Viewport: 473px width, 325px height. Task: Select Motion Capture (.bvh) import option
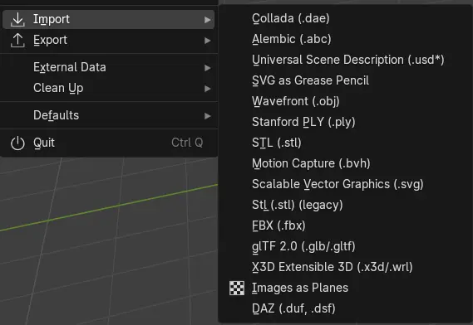point(346,163)
